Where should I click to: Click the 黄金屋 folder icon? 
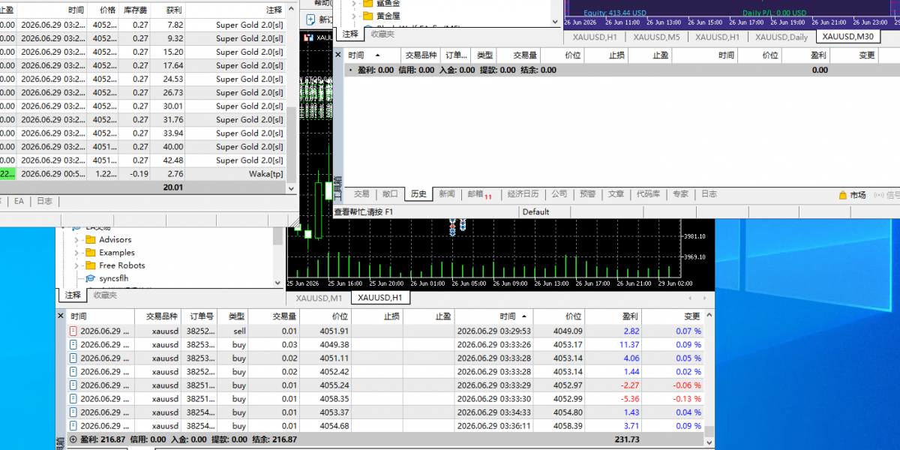[x=367, y=16]
